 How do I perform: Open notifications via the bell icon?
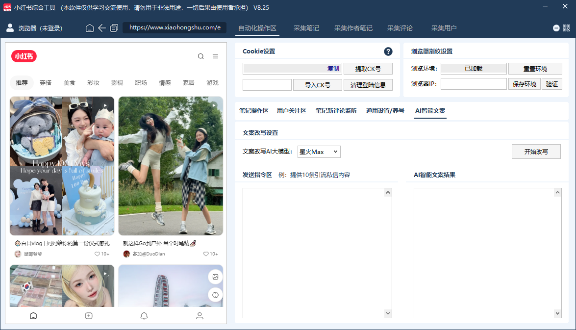(x=144, y=316)
